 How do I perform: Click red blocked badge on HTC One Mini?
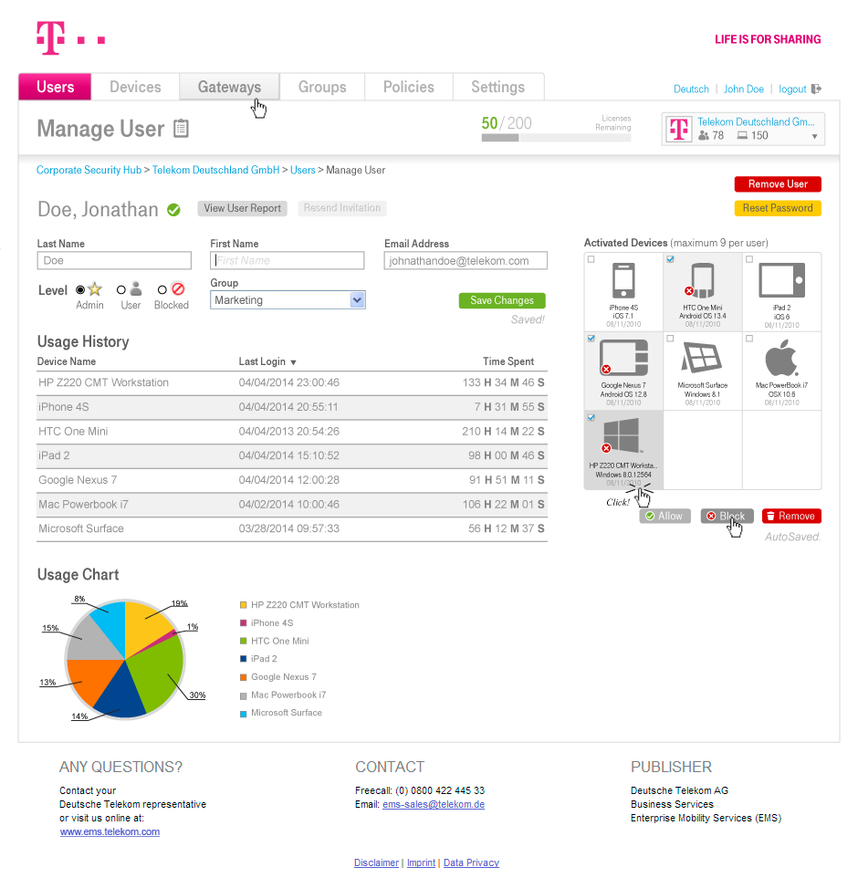pos(689,290)
